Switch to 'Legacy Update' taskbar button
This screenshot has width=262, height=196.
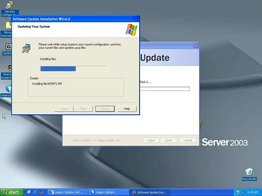point(109,192)
